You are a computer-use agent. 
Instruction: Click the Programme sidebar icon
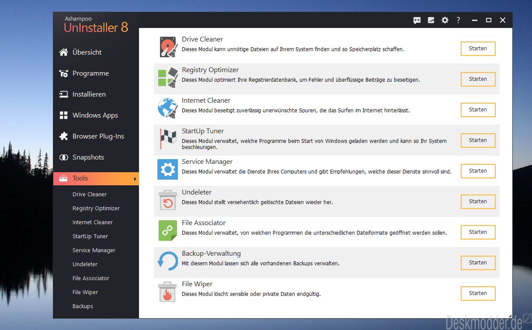(x=64, y=73)
